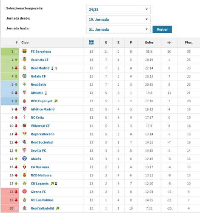Screen dimensions: 200x213
Task: Click the Goles column header
Action: [x=149, y=43]
